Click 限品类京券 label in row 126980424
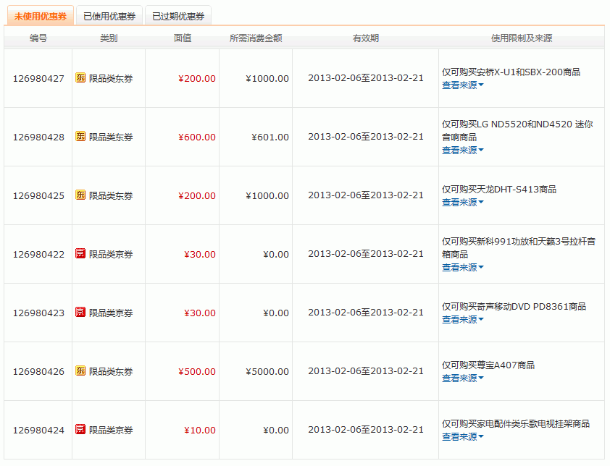The width and height of the screenshot is (610, 466). [111, 431]
